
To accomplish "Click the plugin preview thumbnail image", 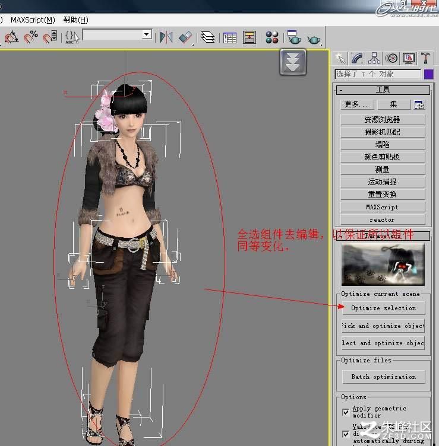I will tap(383, 265).
